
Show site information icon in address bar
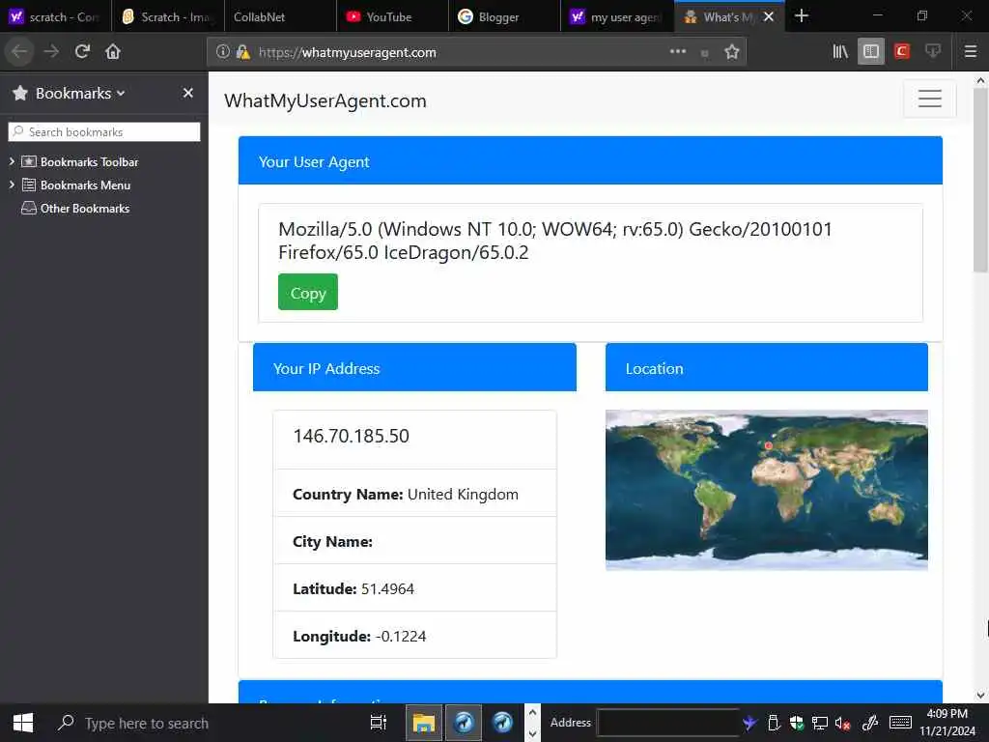click(223, 52)
